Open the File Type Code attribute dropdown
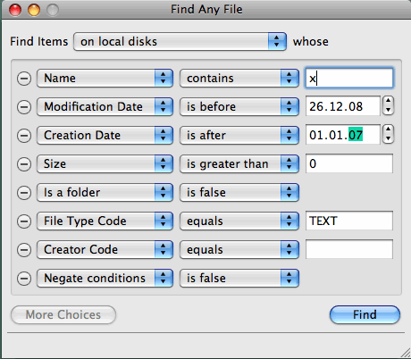Screen dimensions: 411x359 (105, 221)
